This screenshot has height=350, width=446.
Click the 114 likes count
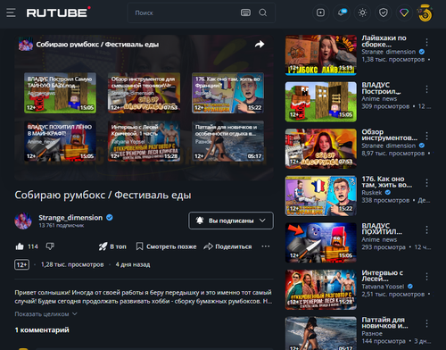point(33,246)
